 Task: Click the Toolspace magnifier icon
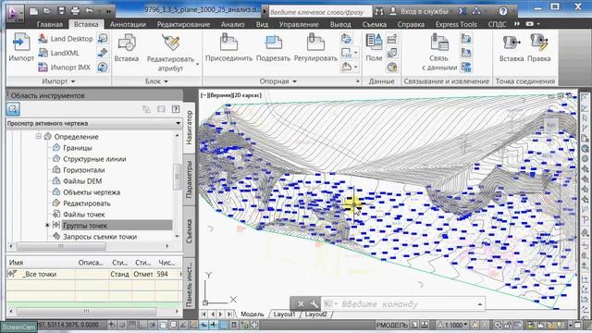(13, 109)
